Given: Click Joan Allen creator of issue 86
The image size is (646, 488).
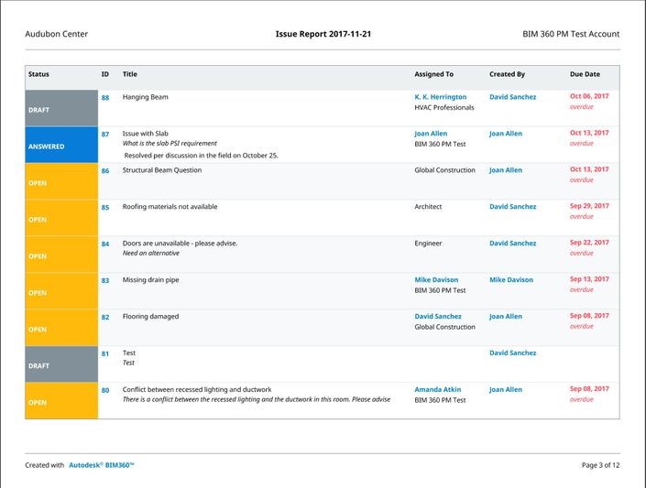Looking at the screenshot, I should 506,170.
